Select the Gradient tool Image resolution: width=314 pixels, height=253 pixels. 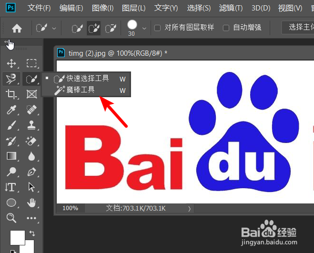point(11,156)
